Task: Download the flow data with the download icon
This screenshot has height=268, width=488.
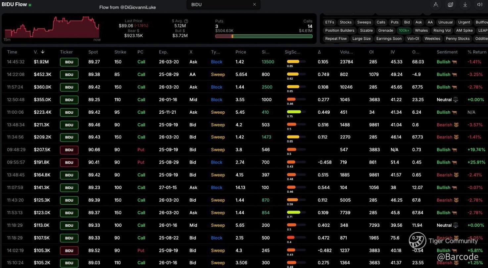Action: point(465,4)
